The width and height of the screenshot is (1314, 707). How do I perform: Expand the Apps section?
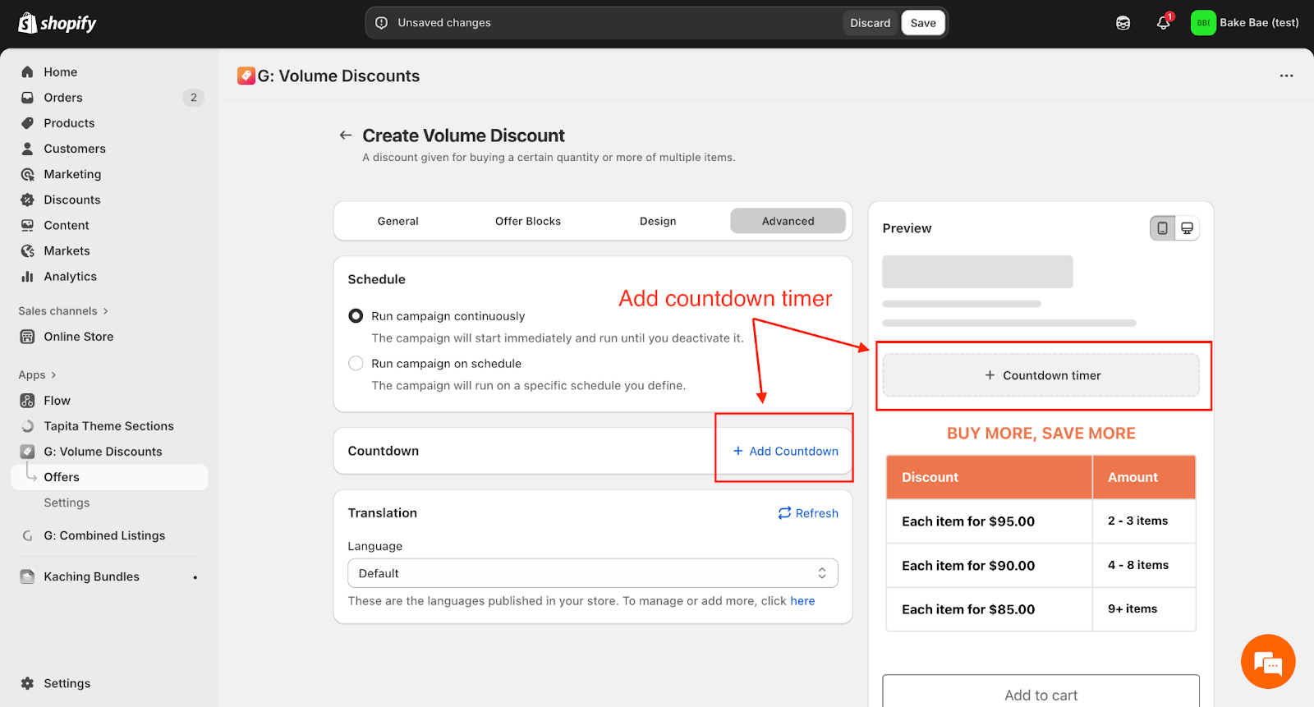(x=37, y=375)
